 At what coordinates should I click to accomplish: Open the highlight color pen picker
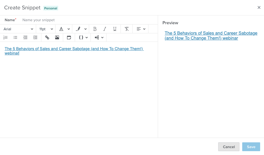[x=81, y=29]
